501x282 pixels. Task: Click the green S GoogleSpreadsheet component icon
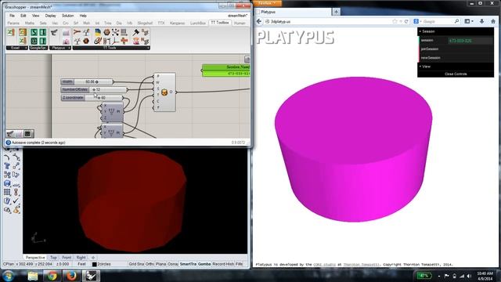34,32
